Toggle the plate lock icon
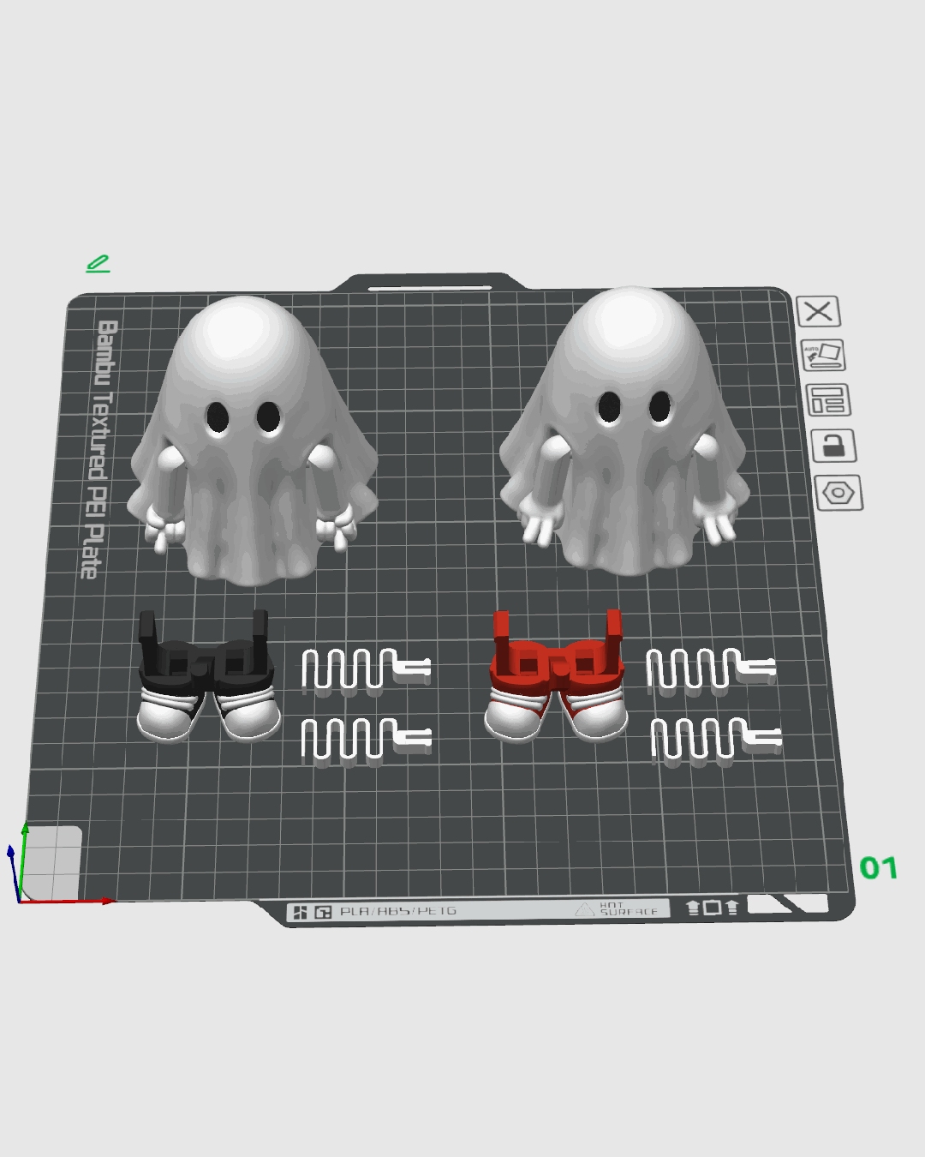Image resolution: width=925 pixels, height=1157 pixels. pos(833,446)
